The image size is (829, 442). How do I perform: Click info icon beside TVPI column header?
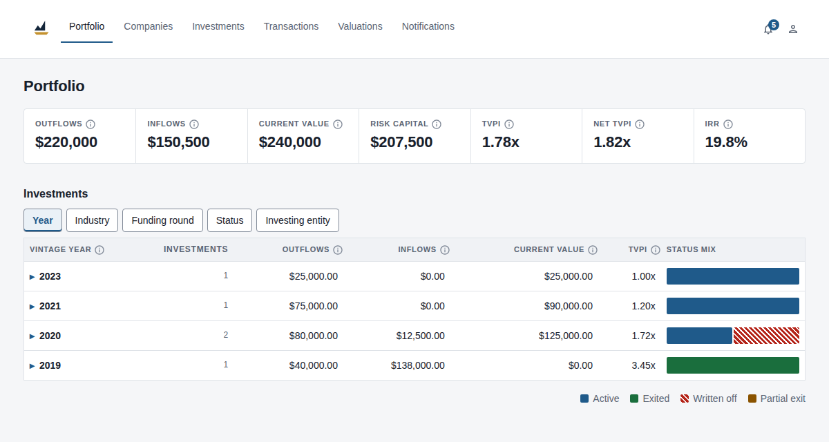[x=656, y=250]
